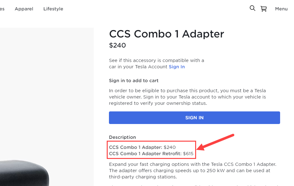Click the cut-off nav item left of Apparel

click(2, 9)
